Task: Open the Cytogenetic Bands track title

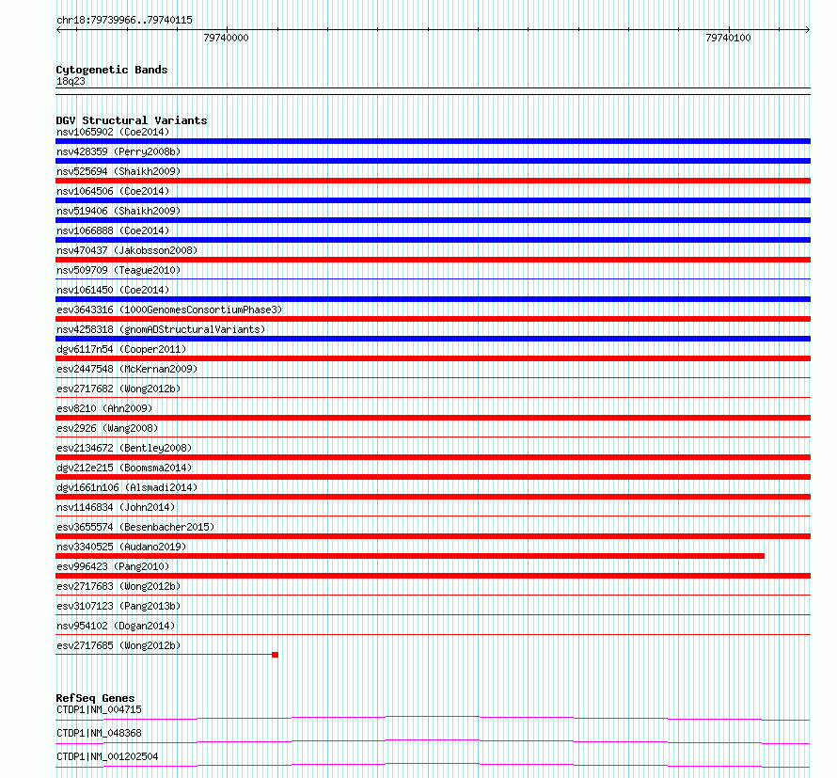Action: tap(112, 70)
